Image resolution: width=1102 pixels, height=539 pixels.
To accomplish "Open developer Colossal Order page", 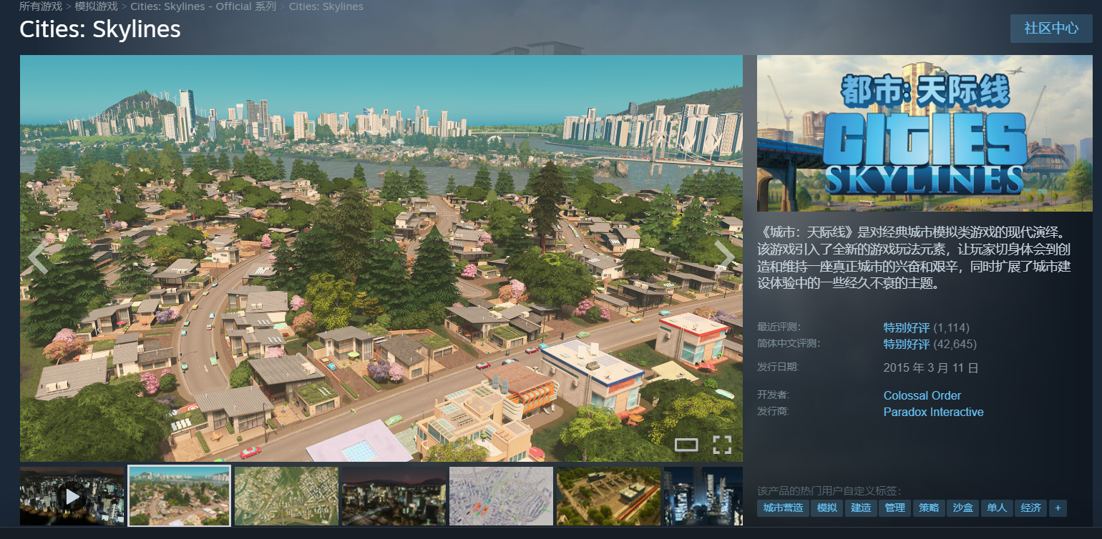I will click(x=922, y=395).
